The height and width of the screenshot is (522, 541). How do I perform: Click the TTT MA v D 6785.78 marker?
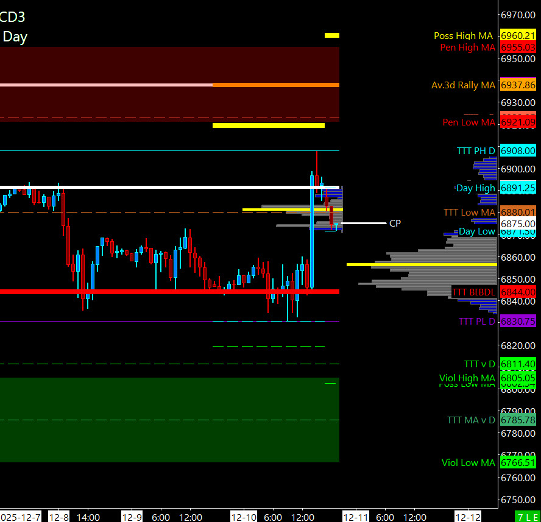[x=517, y=420]
